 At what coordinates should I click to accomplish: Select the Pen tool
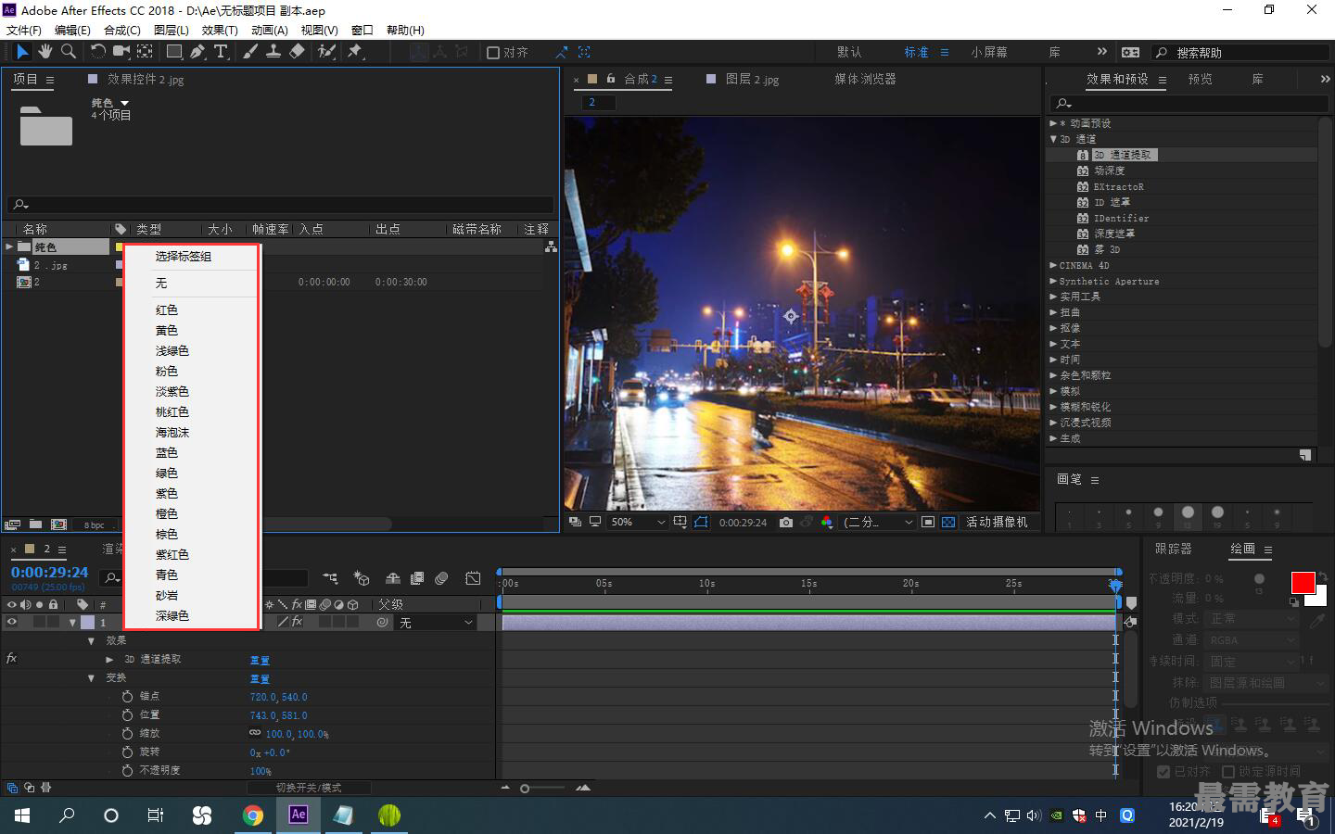[197, 52]
